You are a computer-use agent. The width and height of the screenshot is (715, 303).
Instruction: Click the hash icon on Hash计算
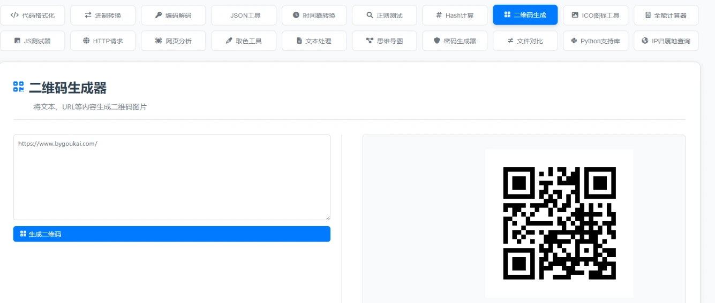[439, 15]
